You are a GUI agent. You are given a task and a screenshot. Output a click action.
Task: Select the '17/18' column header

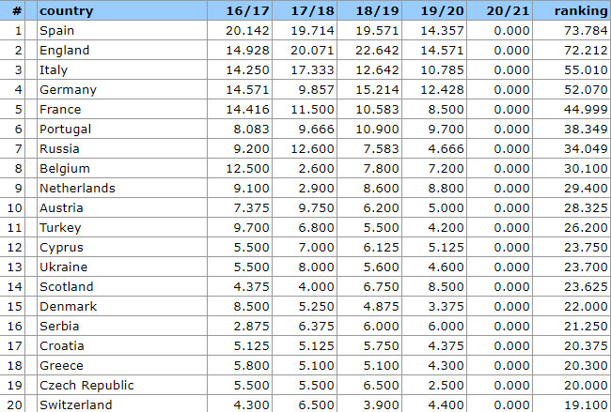[x=313, y=10]
